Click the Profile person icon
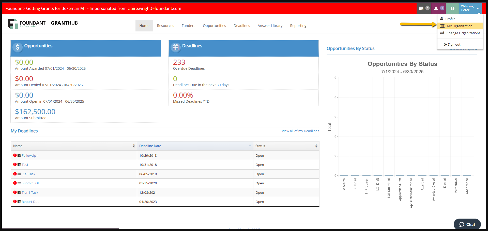Image resolution: width=488 pixels, height=231 pixels. point(442,19)
